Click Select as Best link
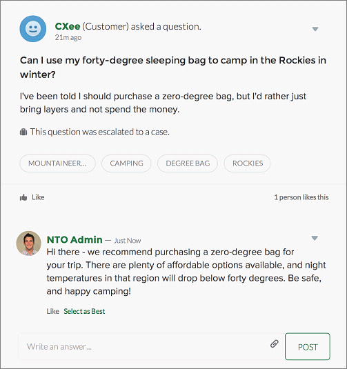Viewport: 347px width, 369px height. 84,311
